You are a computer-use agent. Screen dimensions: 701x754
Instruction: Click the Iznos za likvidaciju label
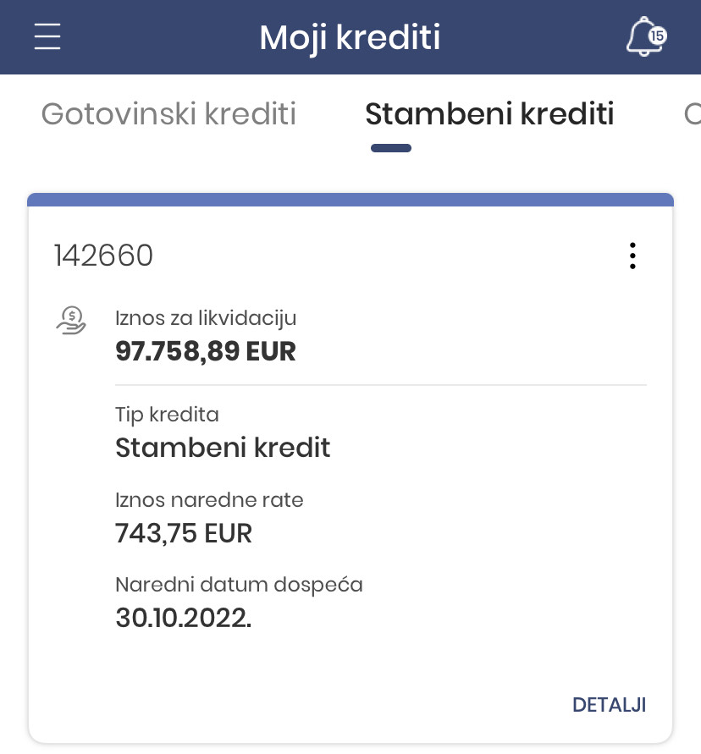[x=206, y=318]
